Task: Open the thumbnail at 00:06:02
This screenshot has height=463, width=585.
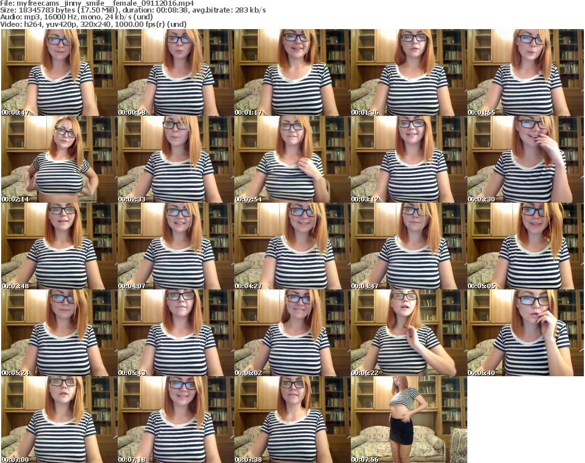Action: tap(292, 333)
